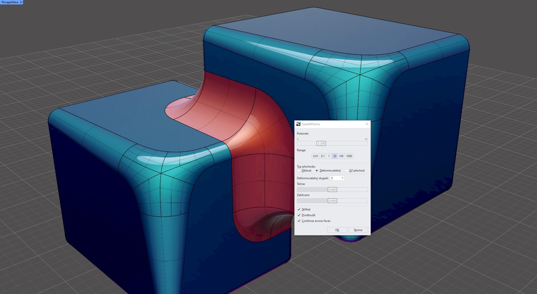This screenshot has height=294, width=537.
Task: Click the Poloměr slider handle showing 3.200
Action: [321, 144]
